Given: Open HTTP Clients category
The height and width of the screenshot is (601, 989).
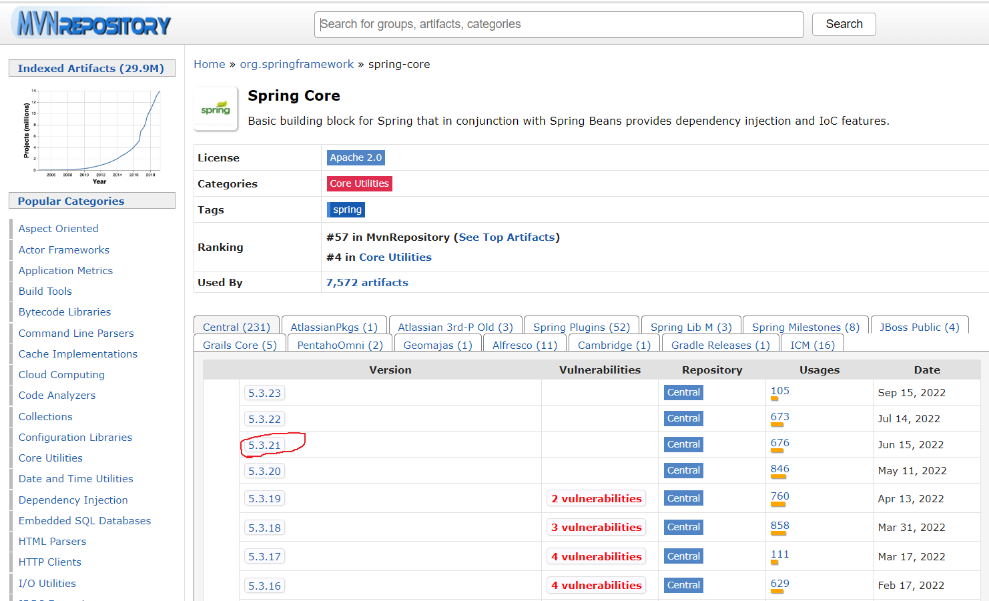Looking at the screenshot, I should 50,562.
